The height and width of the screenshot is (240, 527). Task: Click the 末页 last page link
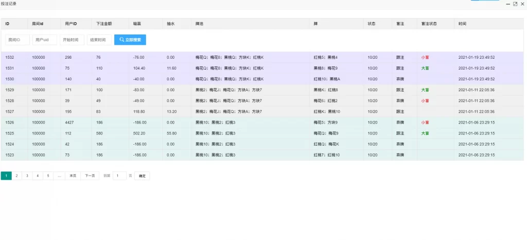tap(73, 176)
